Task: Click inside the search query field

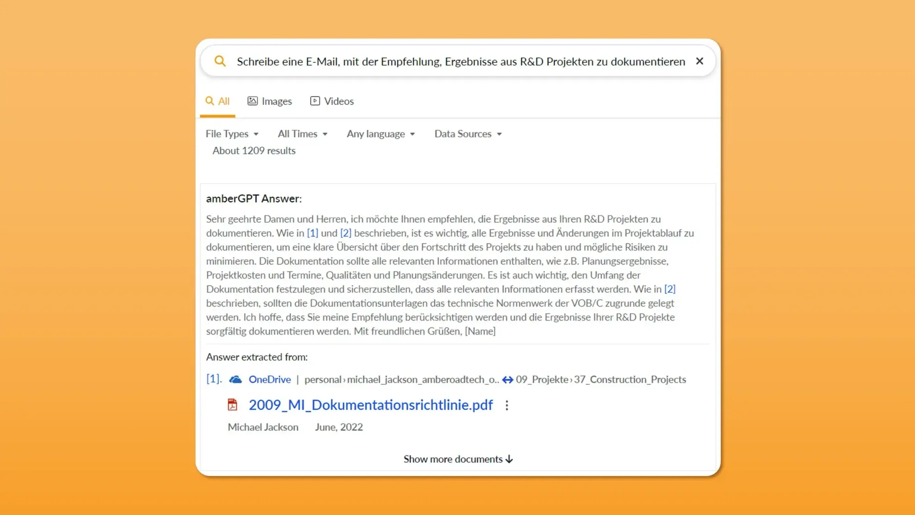Action: [x=460, y=62]
